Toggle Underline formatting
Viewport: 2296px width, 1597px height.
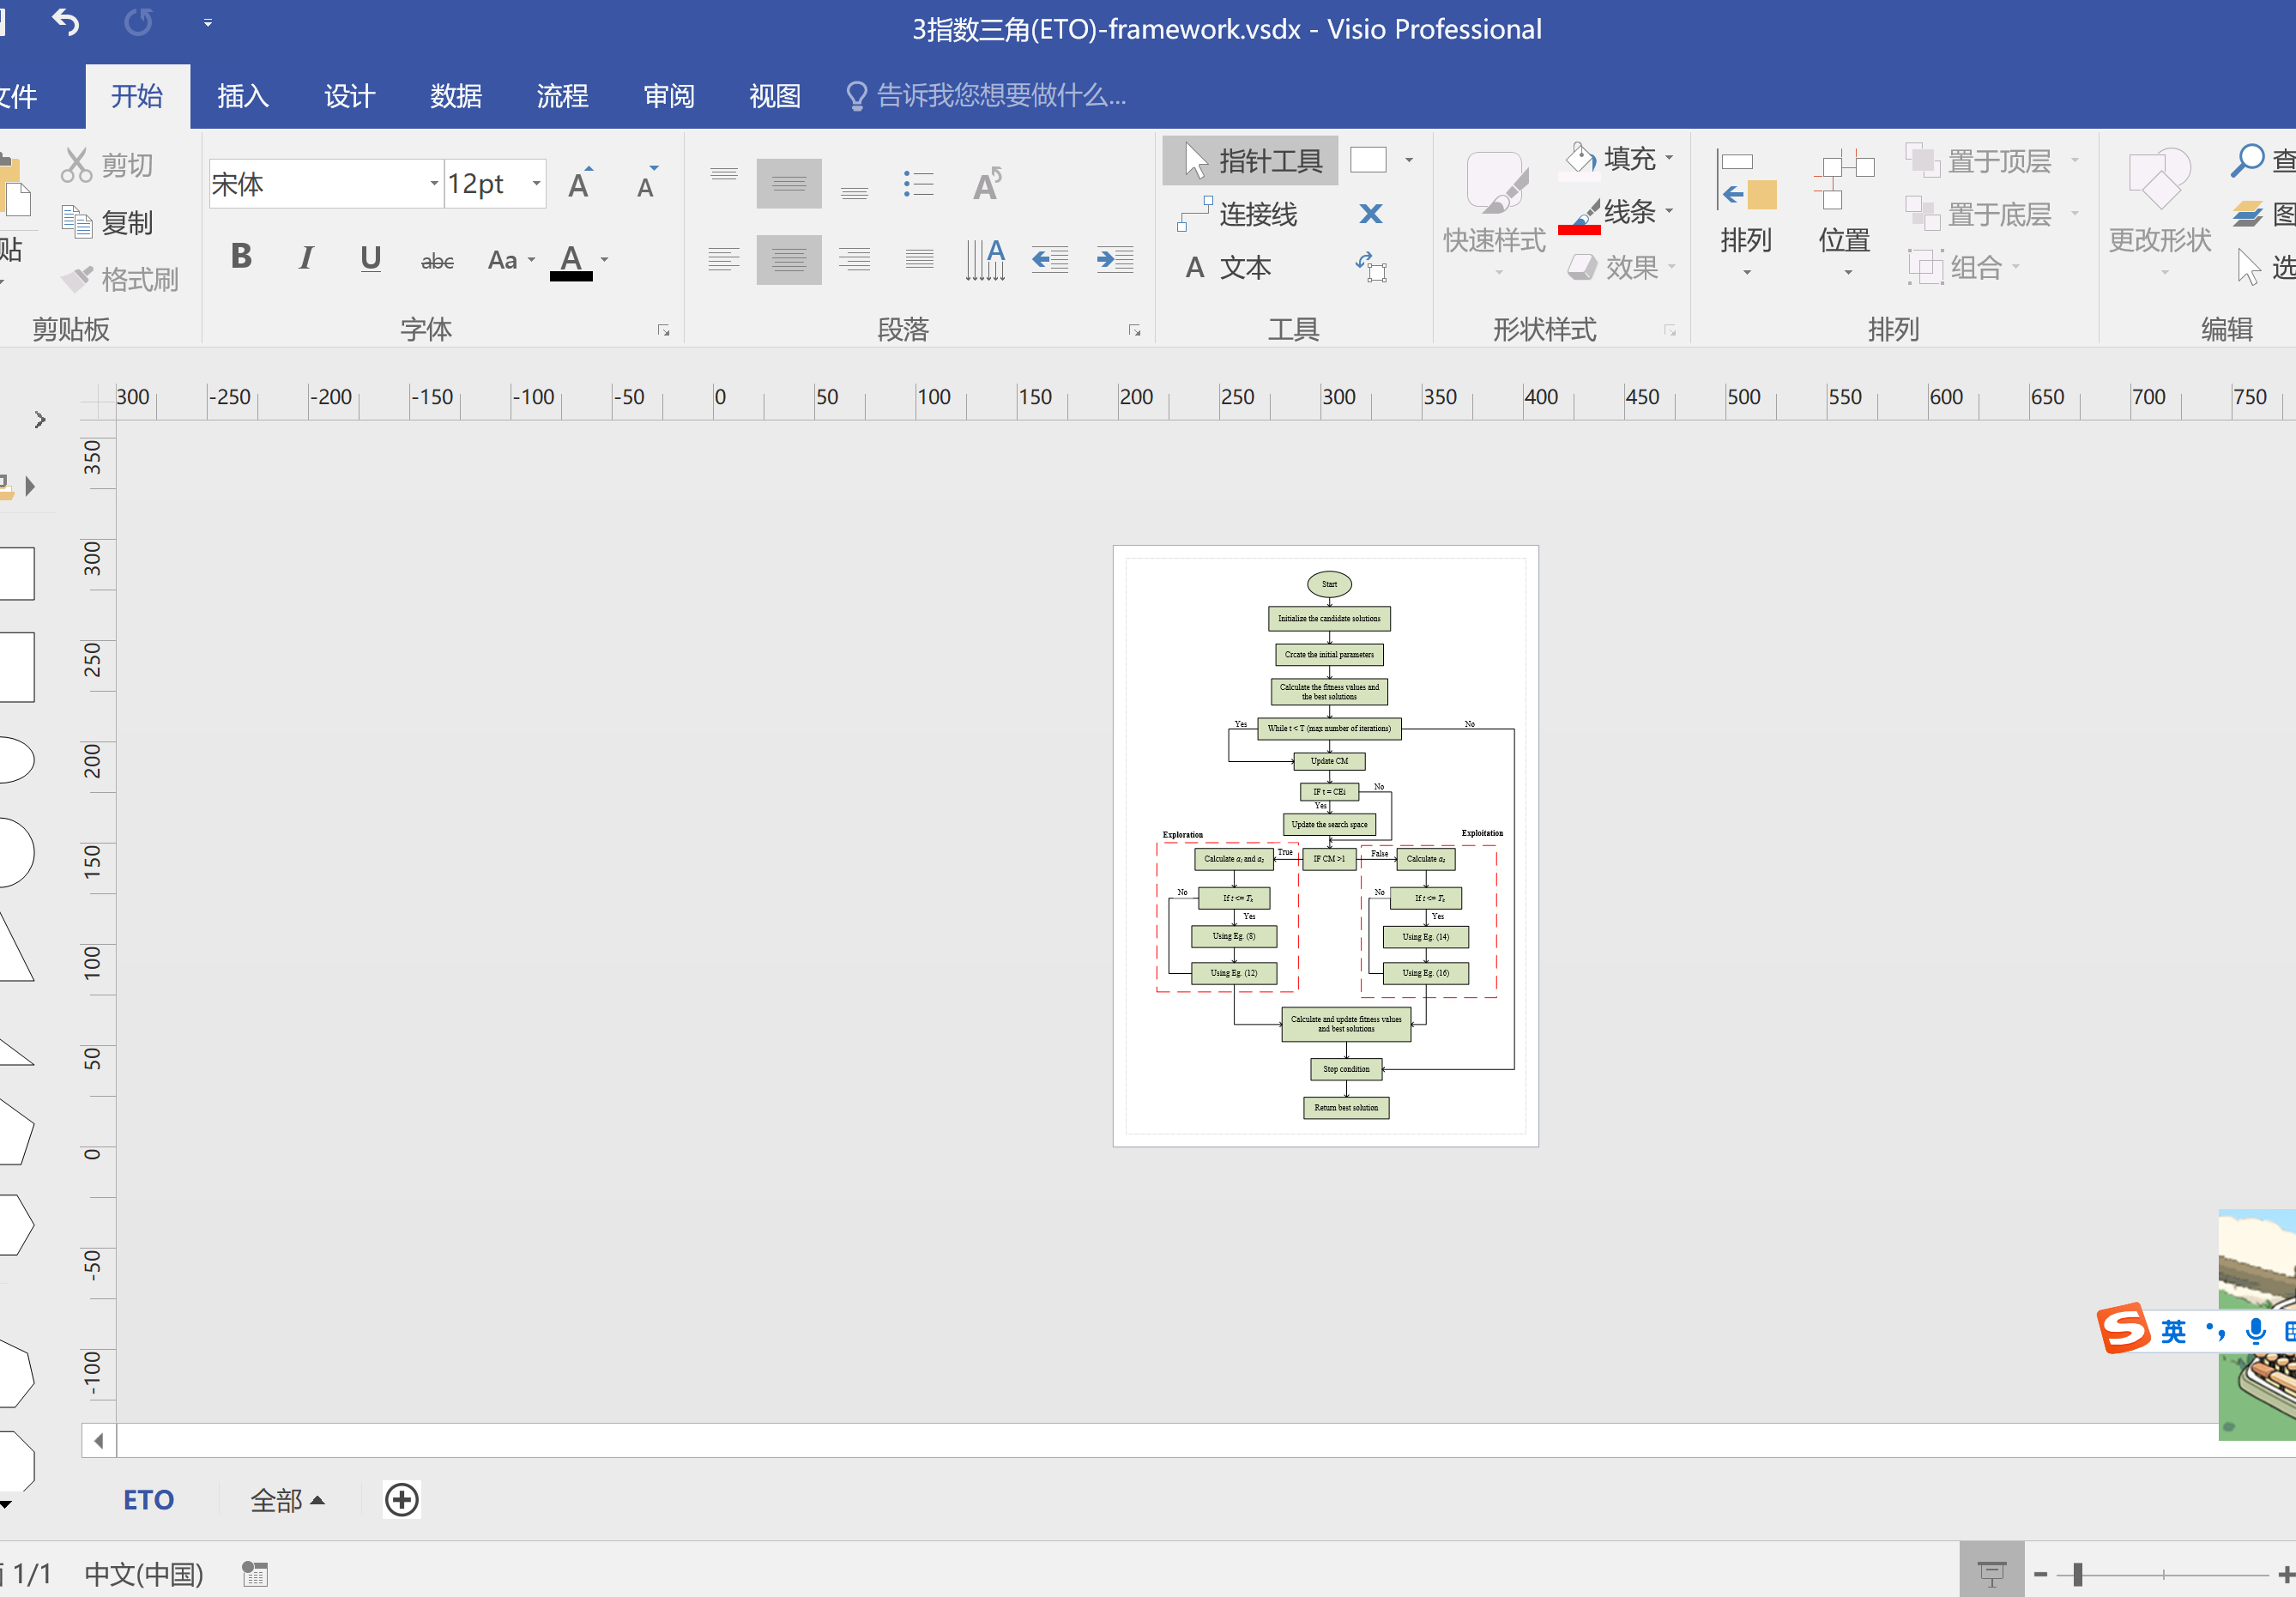(x=370, y=258)
